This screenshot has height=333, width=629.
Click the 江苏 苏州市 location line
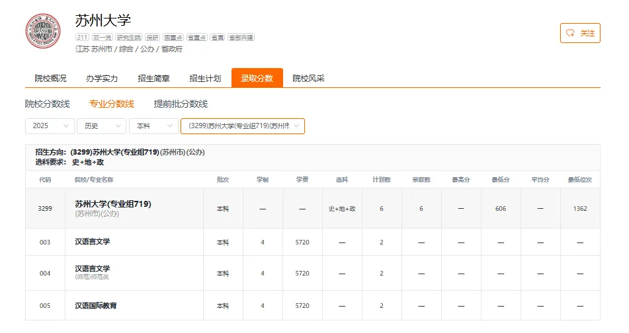[129, 49]
